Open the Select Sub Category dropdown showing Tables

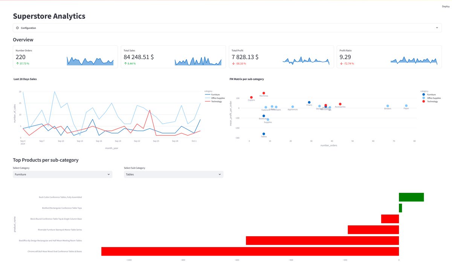173,174
